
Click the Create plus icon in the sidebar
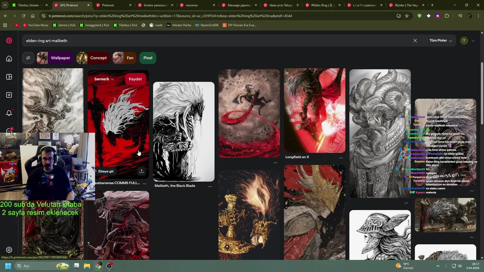9,95
